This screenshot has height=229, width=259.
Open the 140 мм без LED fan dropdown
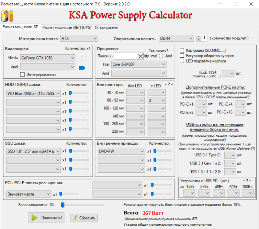[x=135, y=116]
